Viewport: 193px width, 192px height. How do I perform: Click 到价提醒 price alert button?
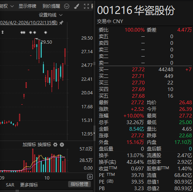pyautogui.click(x=51, y=6)
